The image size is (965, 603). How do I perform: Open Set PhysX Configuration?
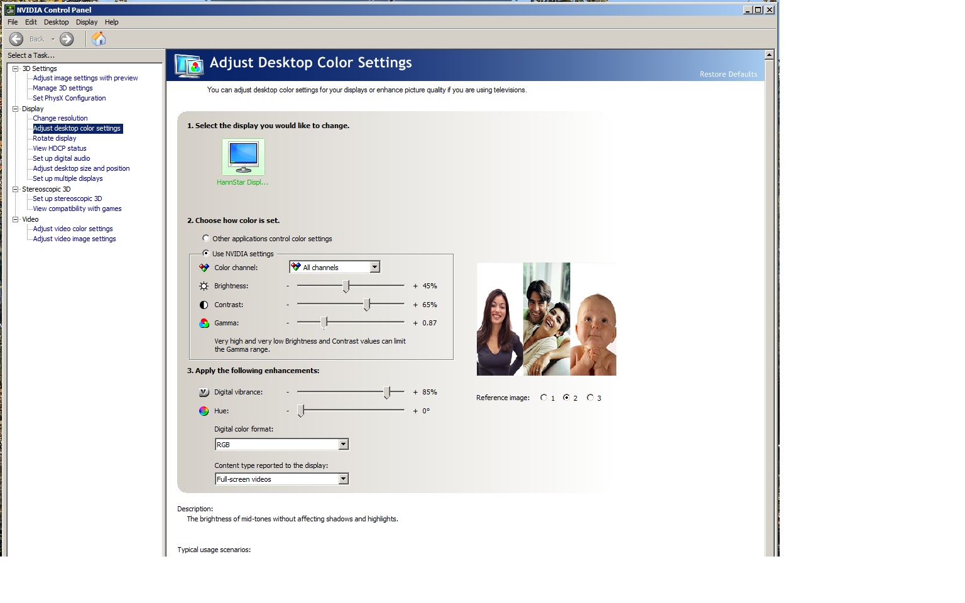coord(69,98)
